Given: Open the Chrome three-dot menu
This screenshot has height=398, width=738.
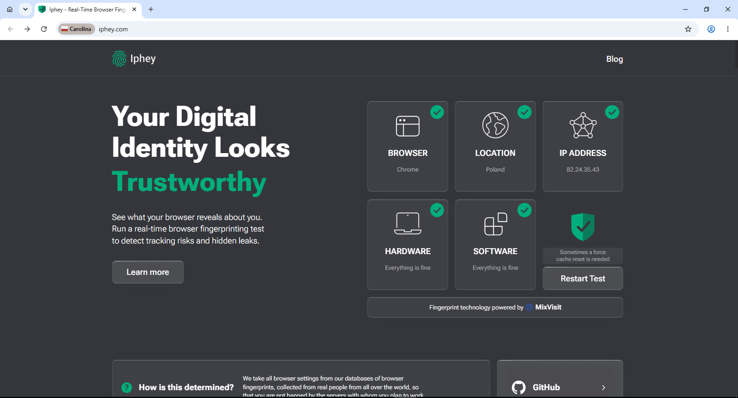Looking at the screenshot, I should 728,29.
